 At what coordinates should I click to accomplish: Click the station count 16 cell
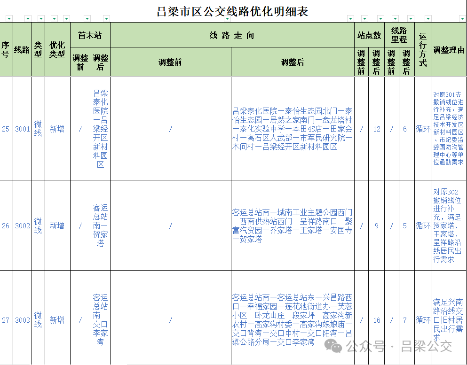(376, 320)
